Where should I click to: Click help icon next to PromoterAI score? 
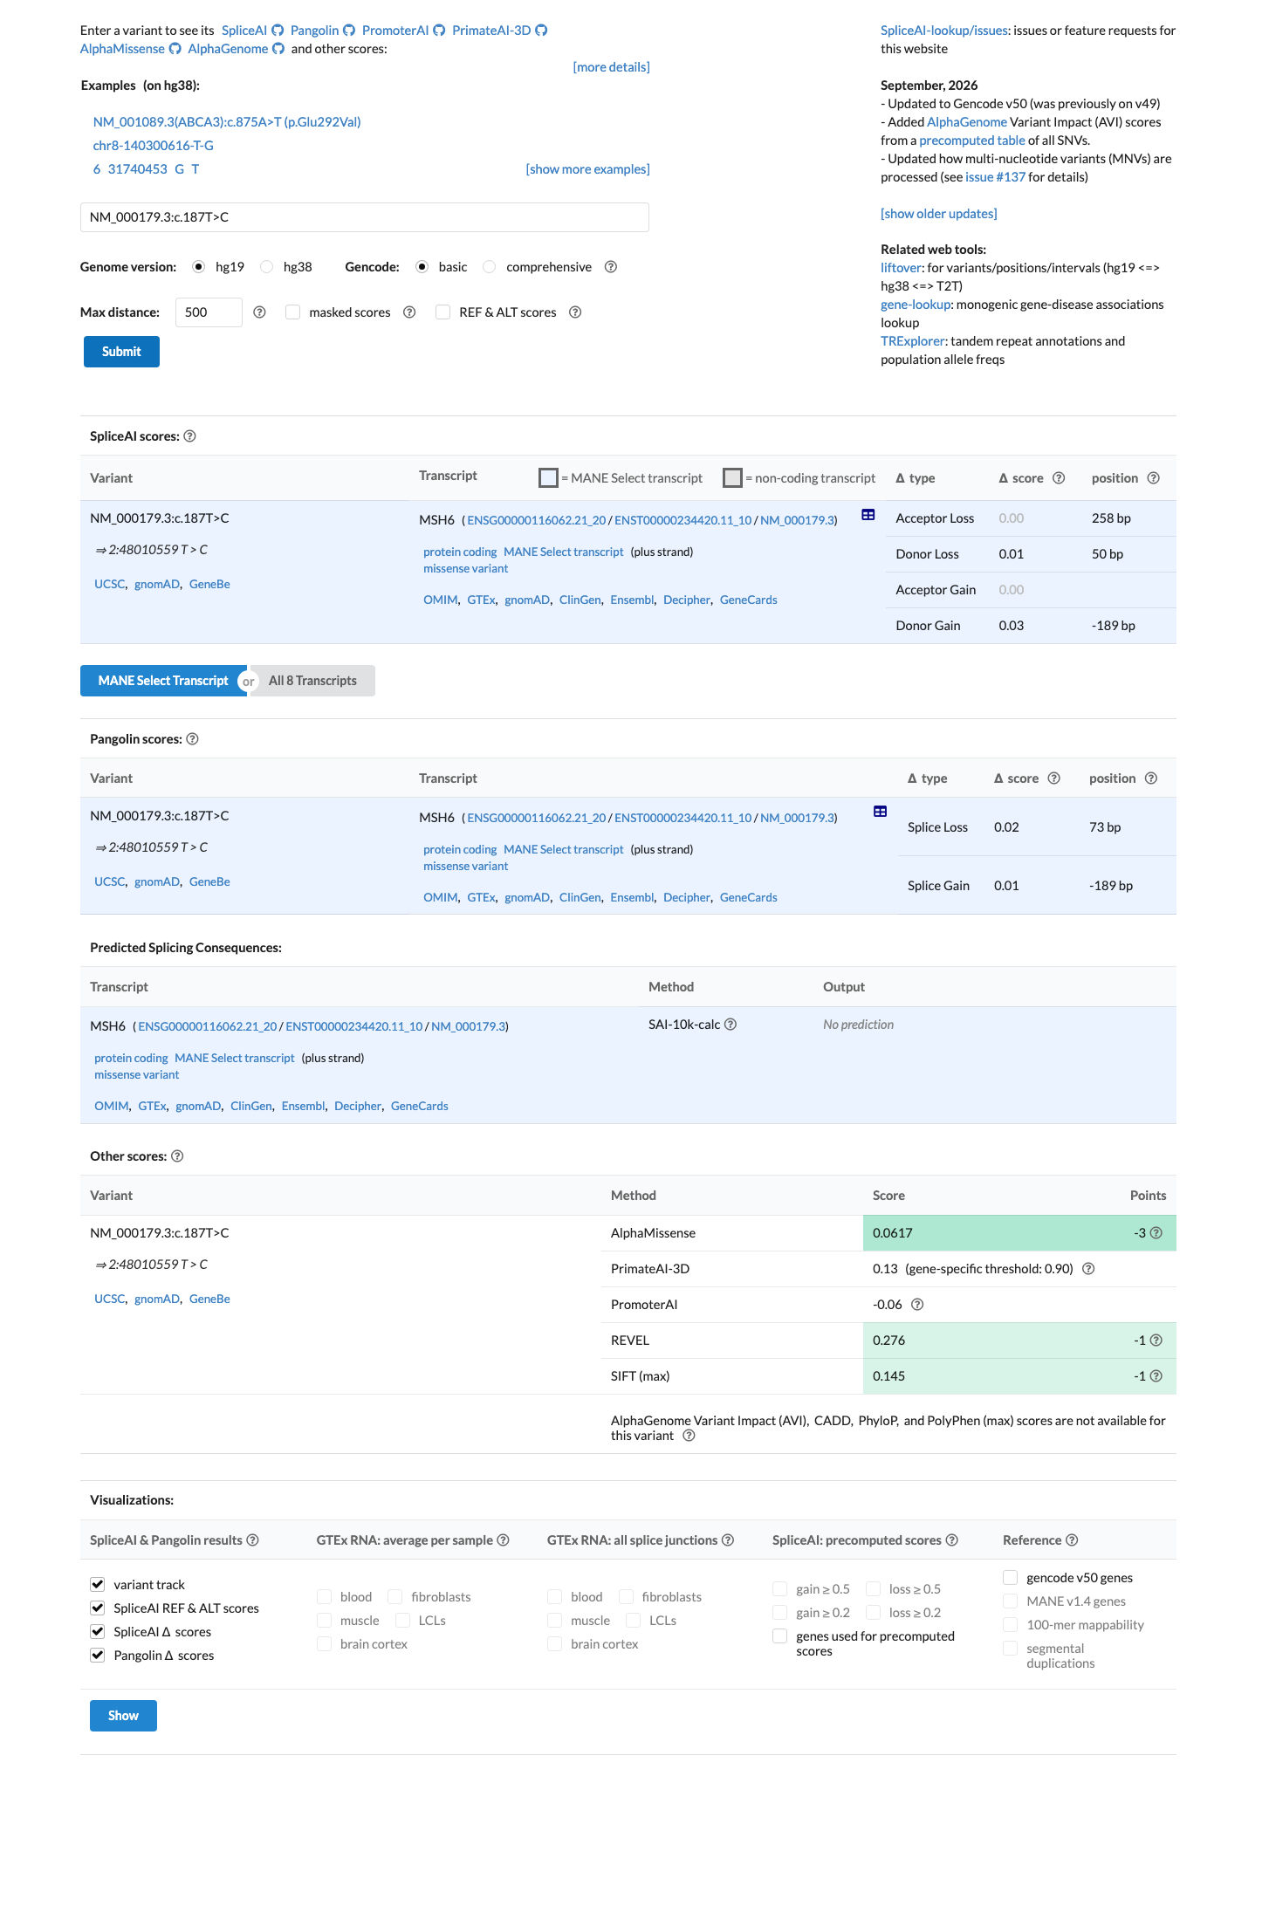[917, 1305]
